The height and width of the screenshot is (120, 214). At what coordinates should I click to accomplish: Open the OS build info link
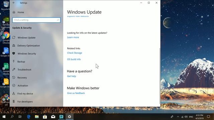74,59
